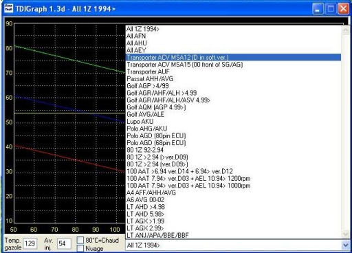Choose 100 AAT 7.94> 1200rpm entry
This screenshot has width=352, height=253.
click(233, 178)
